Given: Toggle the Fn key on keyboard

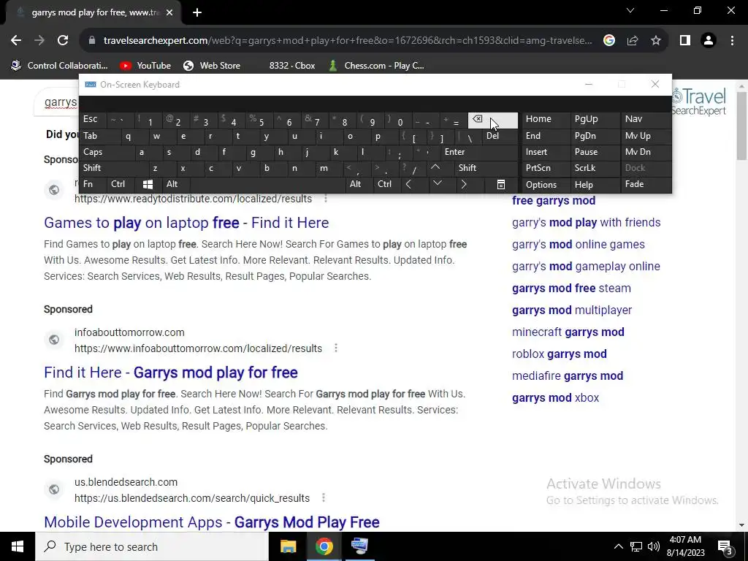Looking at the screenshot, I should coord(93,184).
